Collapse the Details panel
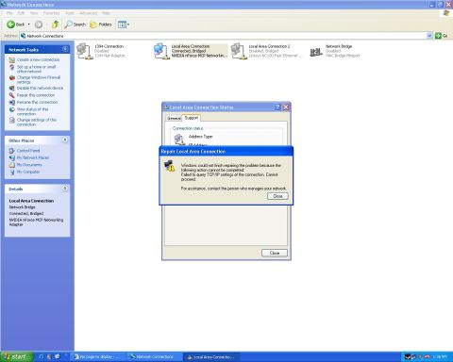This screenshot has width=453, height=362. pyautogui.click(x=65, y=189)
